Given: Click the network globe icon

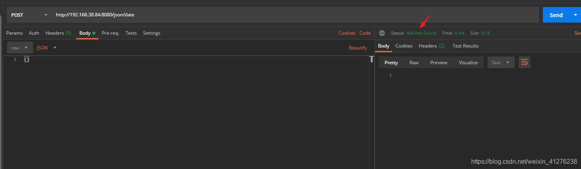Looking at the screenshot, I should coord(382,33).
